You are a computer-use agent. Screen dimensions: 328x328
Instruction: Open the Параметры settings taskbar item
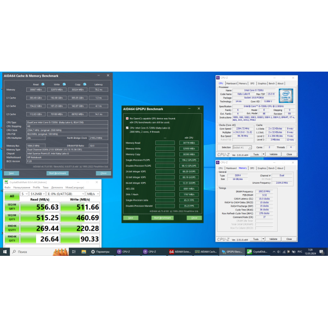(x=101, y=251)
